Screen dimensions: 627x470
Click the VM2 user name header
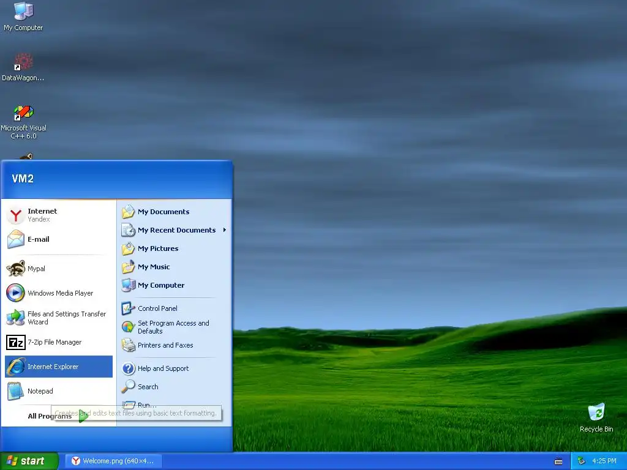click(x=23, y=179)
